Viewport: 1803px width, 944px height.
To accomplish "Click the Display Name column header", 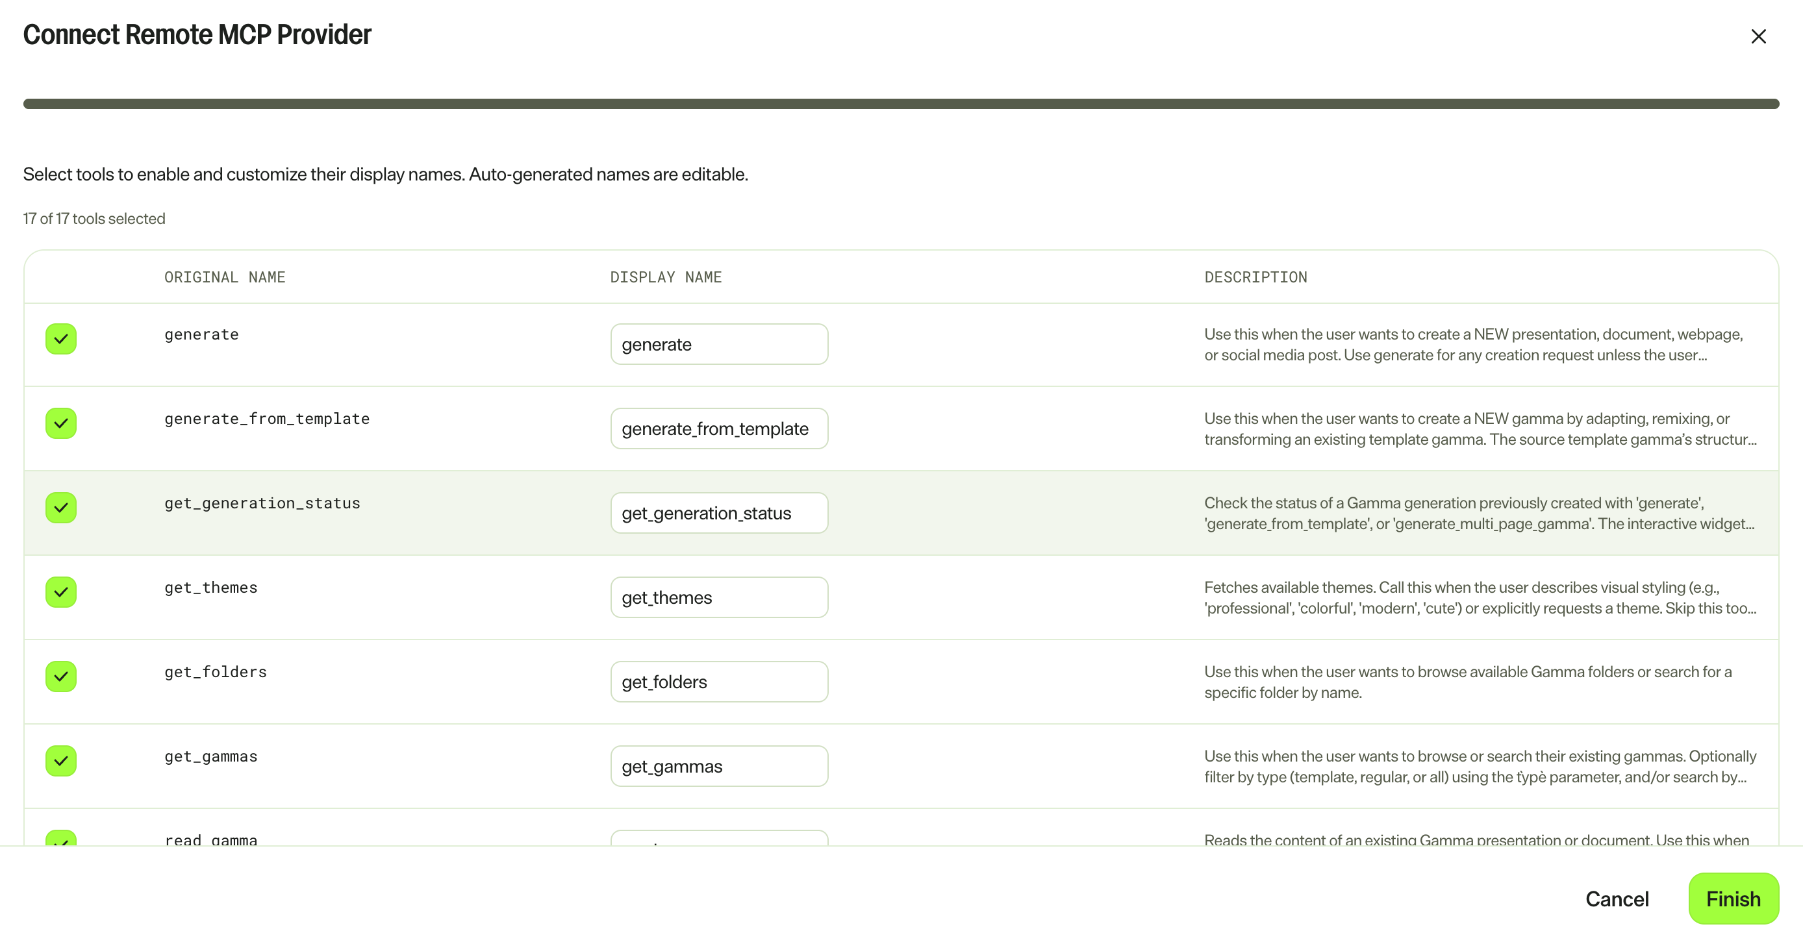I will tap(666, 277).
